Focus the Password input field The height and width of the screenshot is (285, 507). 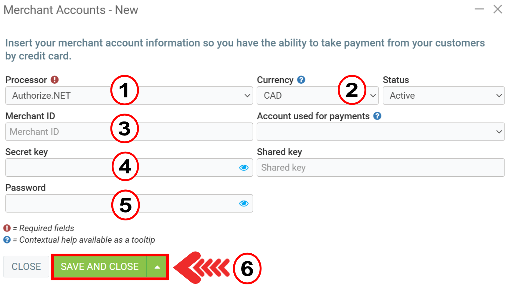61,203
